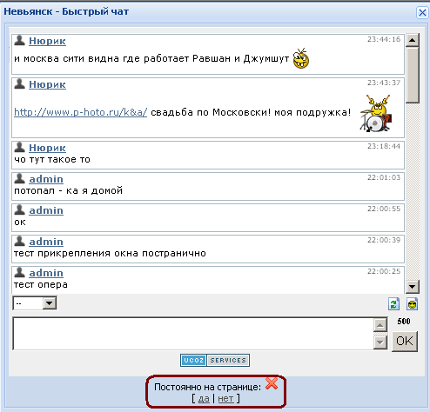Select 'нет' for permanent on page
The width and height of the screenshot is (430, 412).
coord(225,399)
